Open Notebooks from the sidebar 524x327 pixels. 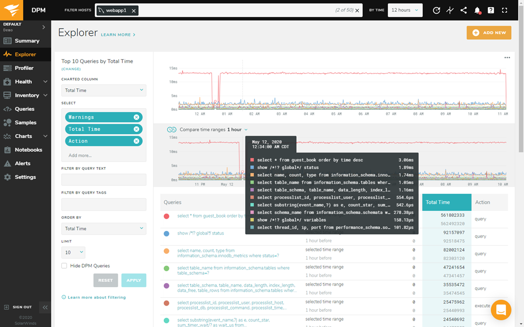coord(28,150)
